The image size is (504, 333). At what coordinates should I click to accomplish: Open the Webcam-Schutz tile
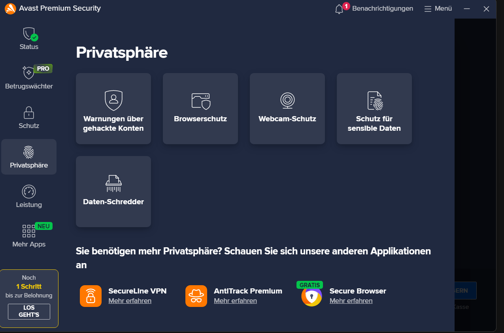[x=287, y=108]
